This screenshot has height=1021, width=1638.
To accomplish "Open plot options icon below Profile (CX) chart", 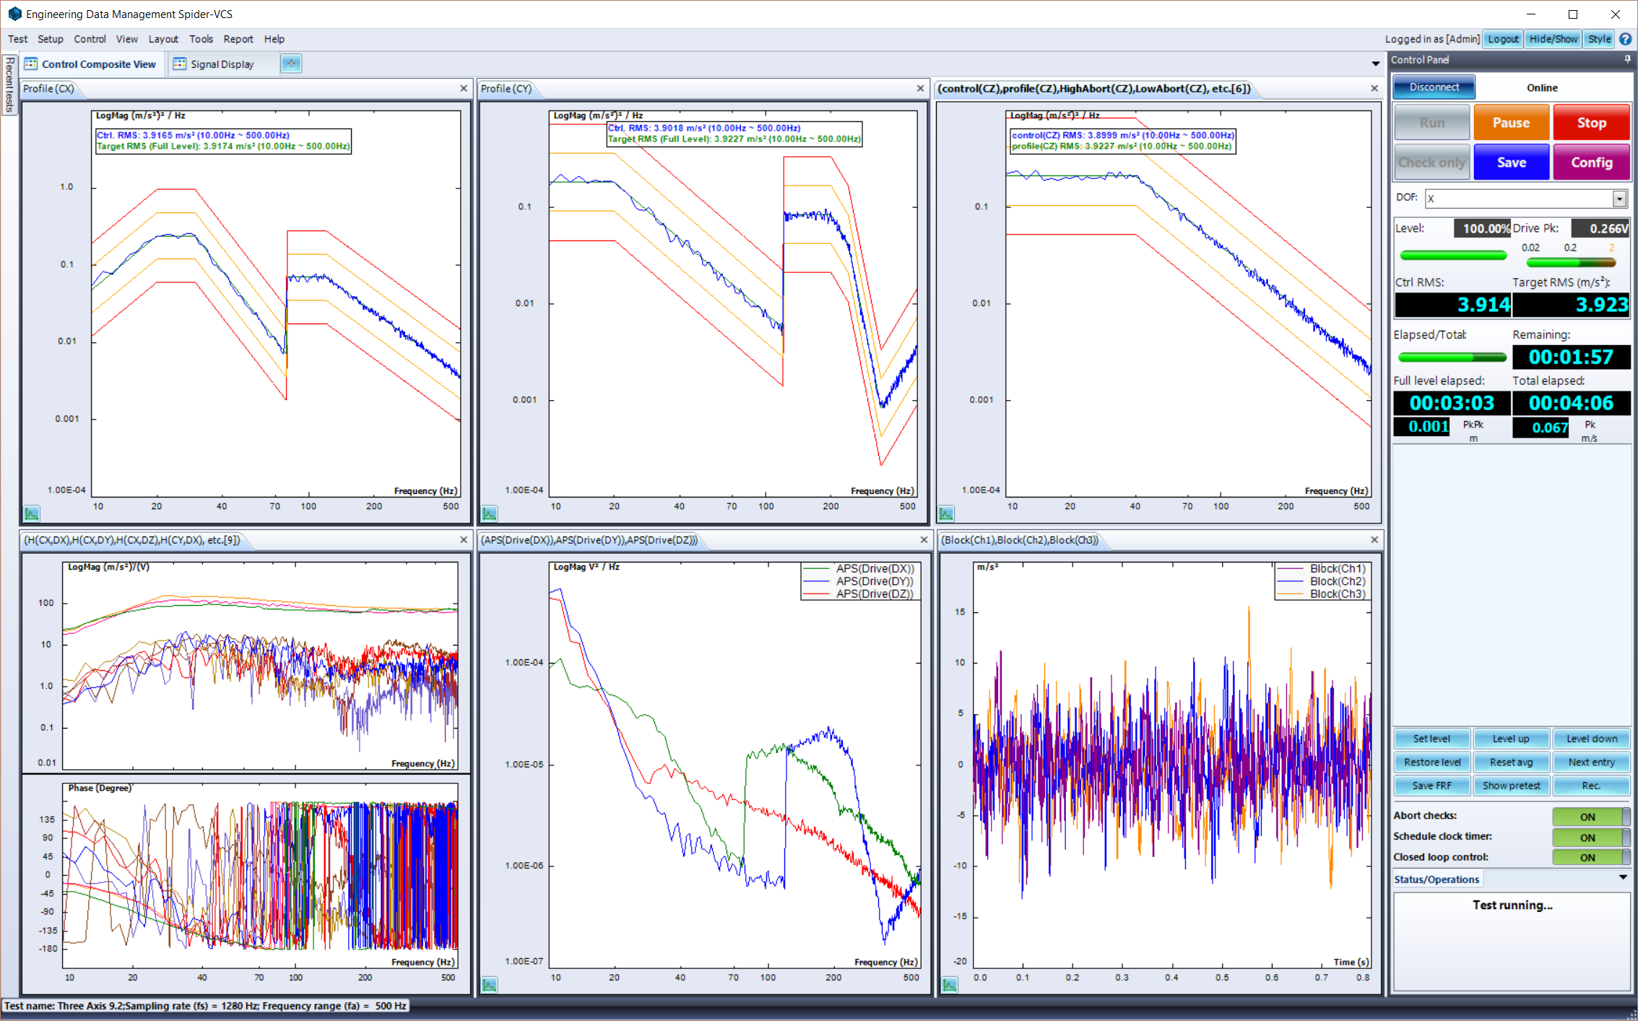I will pos(32,513).
